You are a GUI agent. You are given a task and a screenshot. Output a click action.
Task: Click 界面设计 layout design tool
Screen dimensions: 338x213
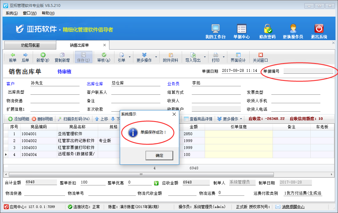[238, 57]
